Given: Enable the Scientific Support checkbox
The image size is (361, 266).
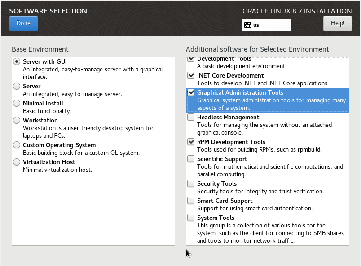Looking at the screenshot, I should point(191,159).
